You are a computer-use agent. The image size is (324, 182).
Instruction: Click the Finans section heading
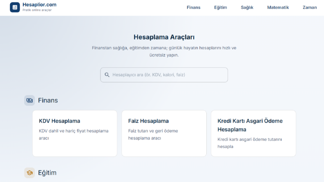48,100
